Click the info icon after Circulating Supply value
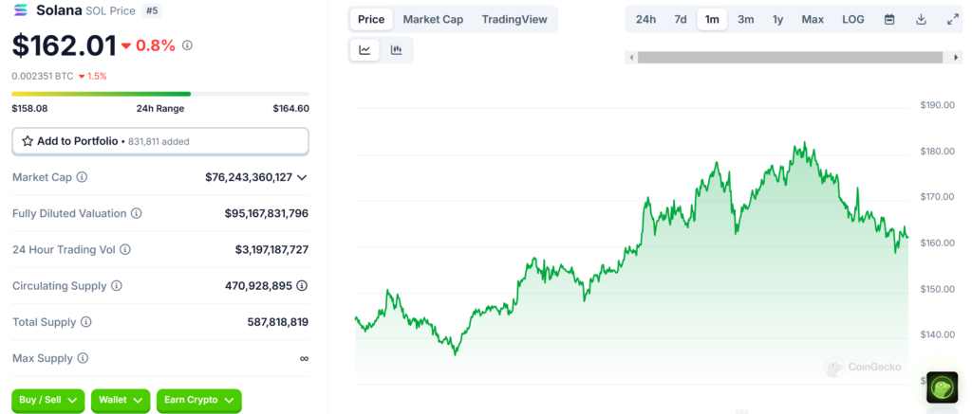972x414 pixels. (302, 286)
